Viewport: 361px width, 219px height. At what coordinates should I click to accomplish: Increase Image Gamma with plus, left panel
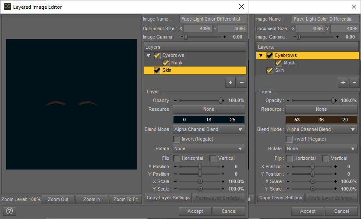(225, 37)
